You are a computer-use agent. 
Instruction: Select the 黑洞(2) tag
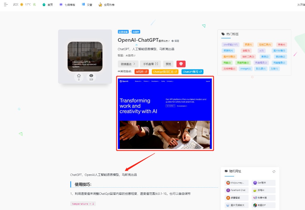click(265, 57)
